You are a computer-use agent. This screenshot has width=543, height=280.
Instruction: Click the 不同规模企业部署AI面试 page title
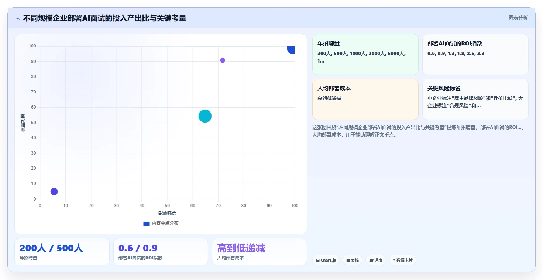tap(104, 18)
